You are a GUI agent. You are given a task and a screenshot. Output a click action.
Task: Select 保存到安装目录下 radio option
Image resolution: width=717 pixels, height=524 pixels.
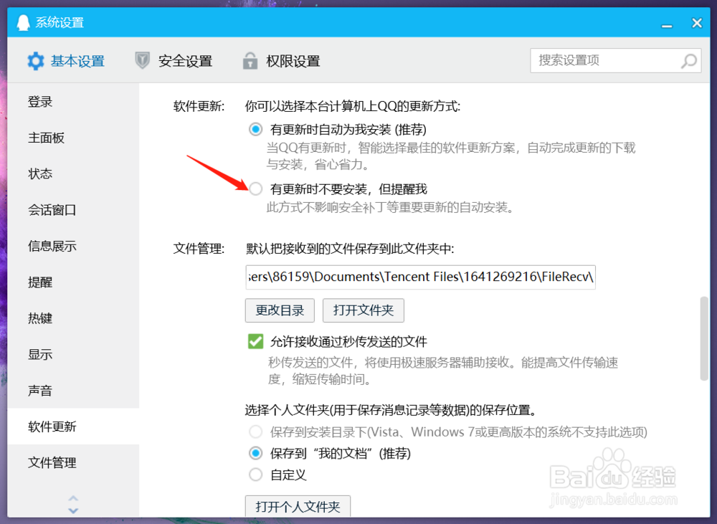point(256,432)
